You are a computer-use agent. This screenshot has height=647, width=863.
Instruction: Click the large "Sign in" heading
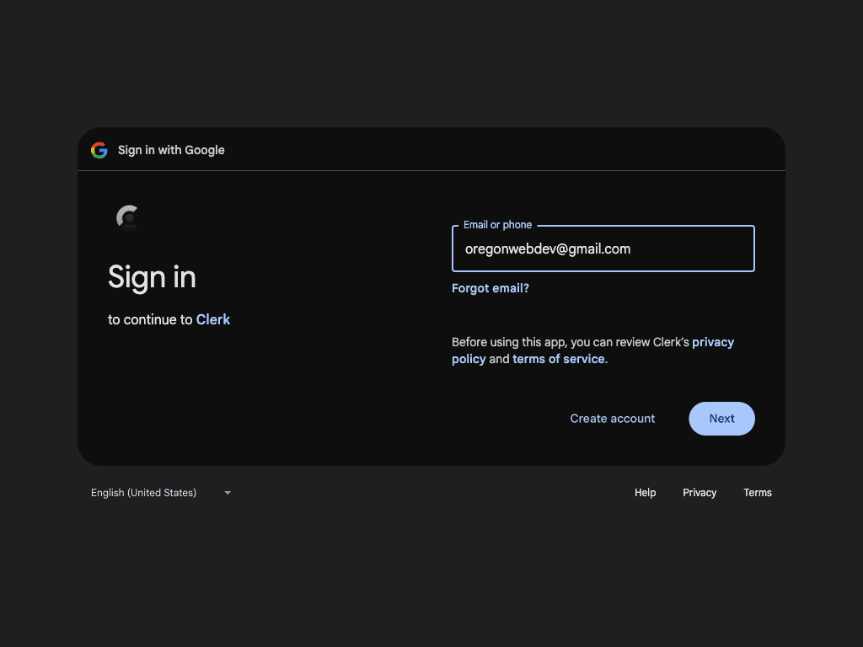click(x=152, y=277)
